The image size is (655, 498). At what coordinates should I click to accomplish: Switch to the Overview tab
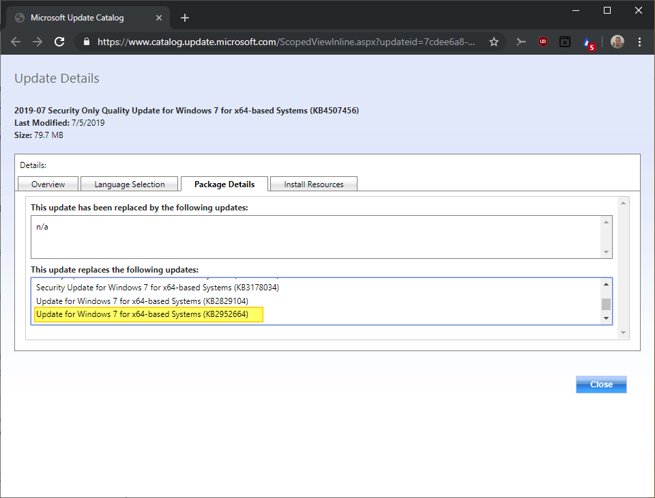48,184
